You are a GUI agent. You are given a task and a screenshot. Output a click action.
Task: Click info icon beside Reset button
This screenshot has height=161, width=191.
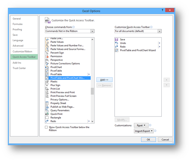click(150, 125)
